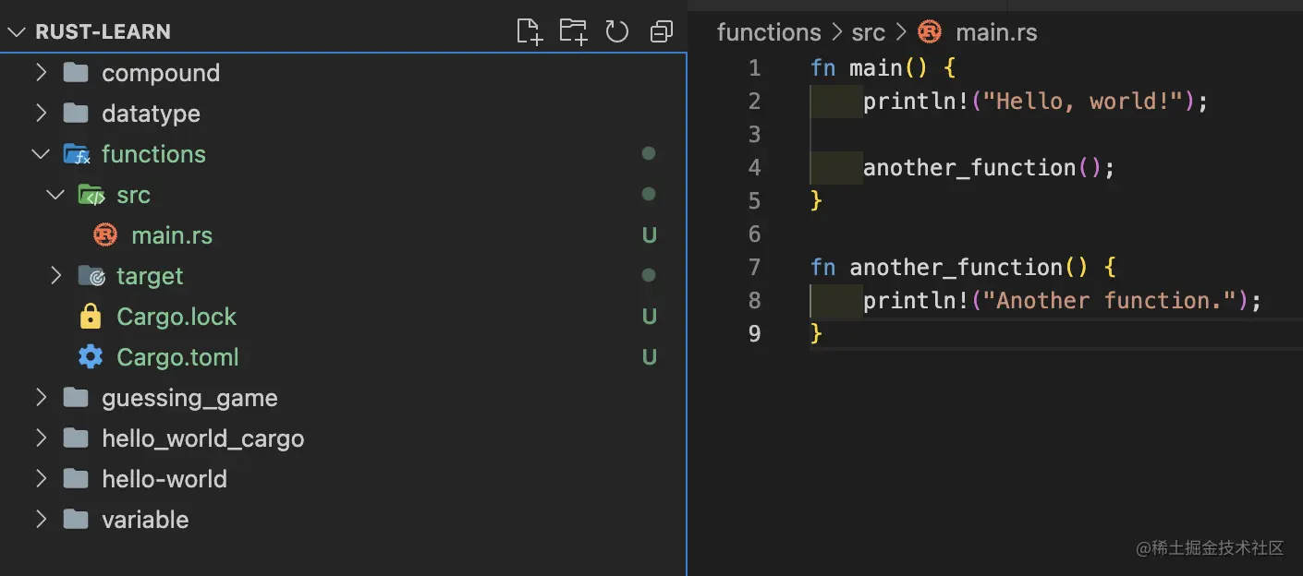Click the src folder code icon
Screen dimensions: 1303x576
tap(91, 195)
